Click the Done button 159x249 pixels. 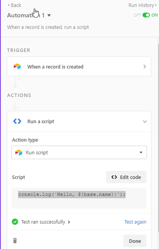135,241
